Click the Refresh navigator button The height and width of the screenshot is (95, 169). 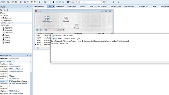coord(64,30)
